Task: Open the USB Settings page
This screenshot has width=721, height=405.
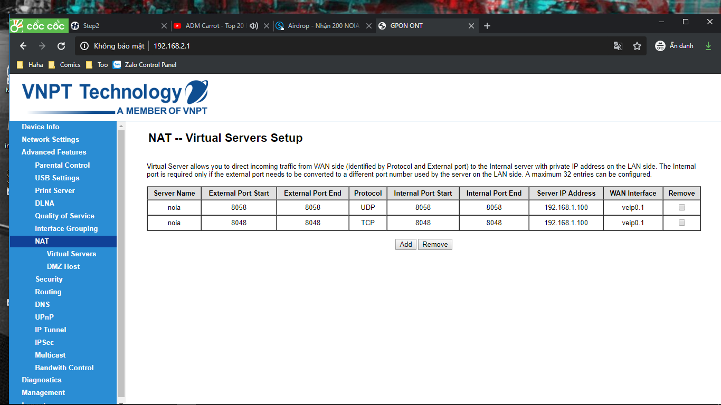Action: pyautogui.click(x=57, y=178)
